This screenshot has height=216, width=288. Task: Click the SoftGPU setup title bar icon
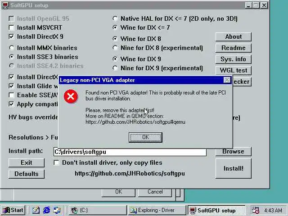pos(5,5)
